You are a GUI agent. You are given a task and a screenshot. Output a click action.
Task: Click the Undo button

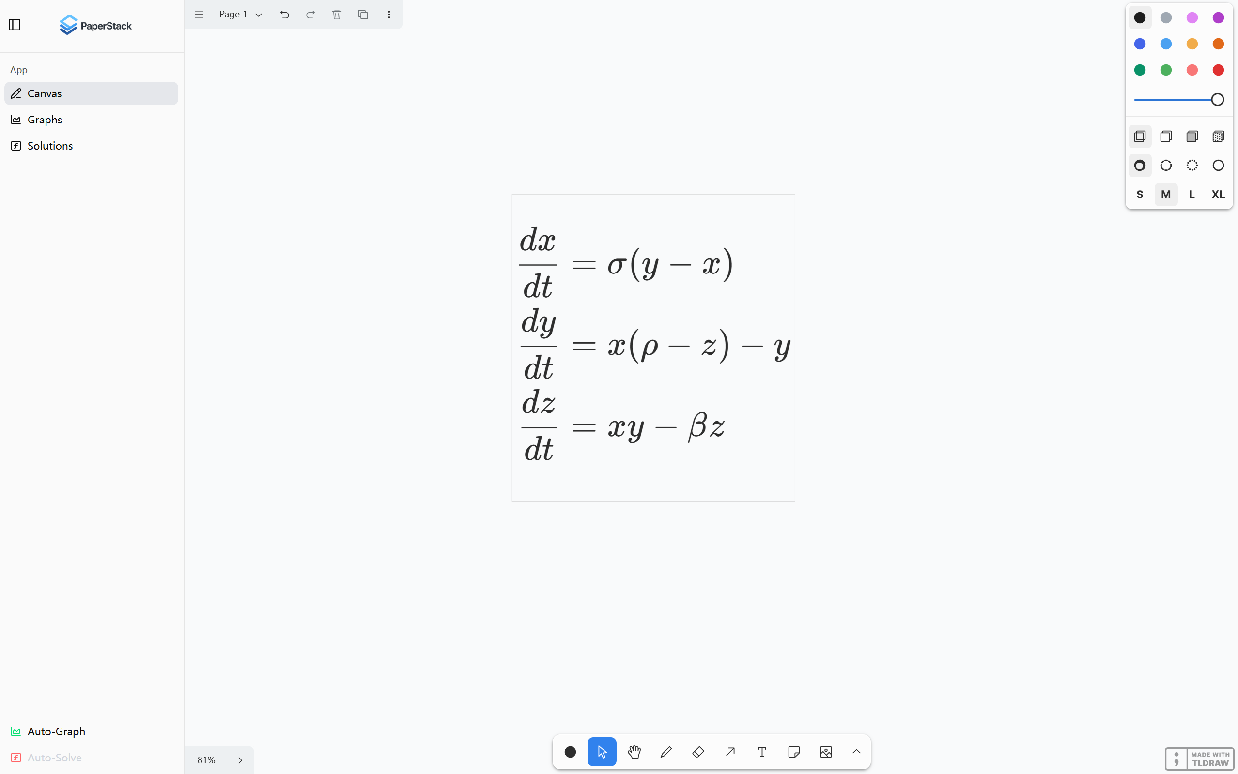tap(285, 15)
